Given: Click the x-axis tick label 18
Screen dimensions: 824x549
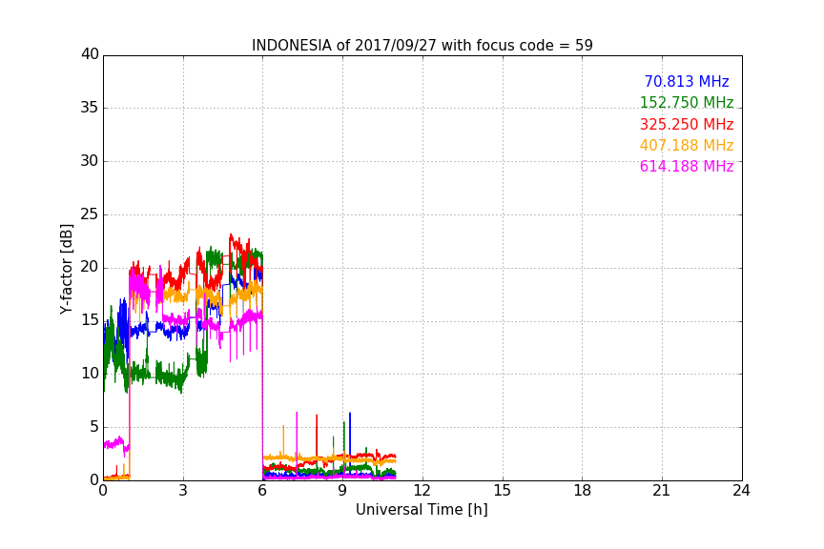Looking at the screenshot, I should click(583, 491).
